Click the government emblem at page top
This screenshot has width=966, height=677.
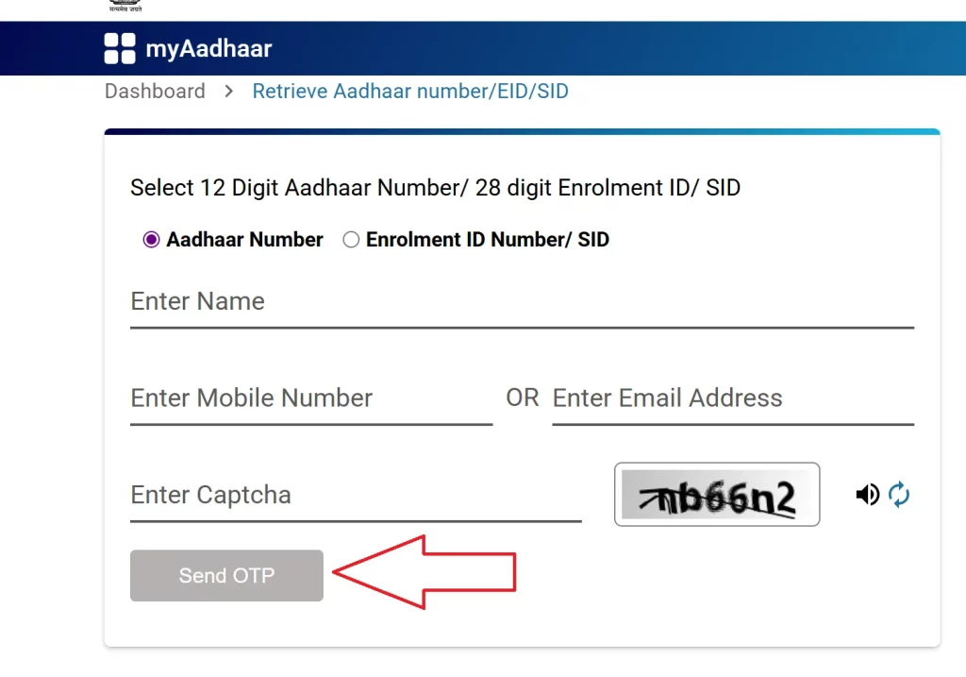coord(125,5)
